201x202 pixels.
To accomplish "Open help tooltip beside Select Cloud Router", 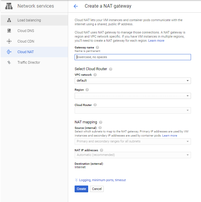I will [110, 69].
